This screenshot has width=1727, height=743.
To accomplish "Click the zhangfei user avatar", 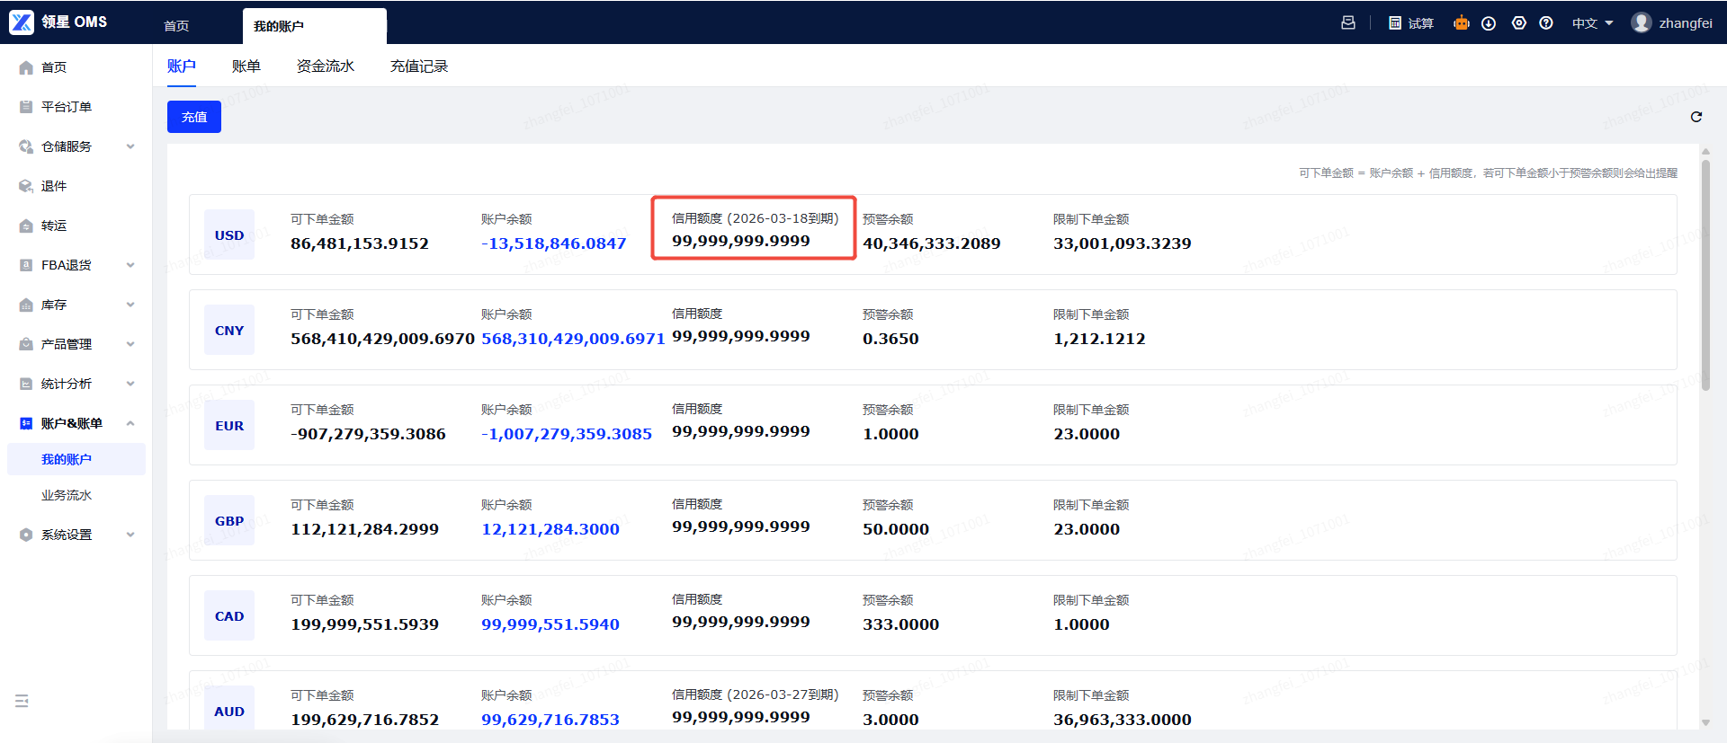I will click(x=1641, y=23).
